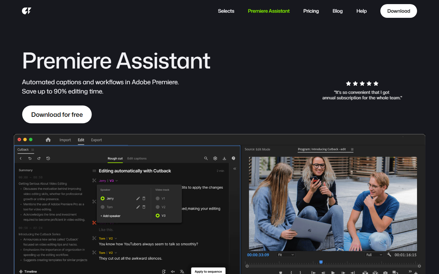439x274 pixels.
Task: Switch to the Export tab
Action: [x=96, y=140]
